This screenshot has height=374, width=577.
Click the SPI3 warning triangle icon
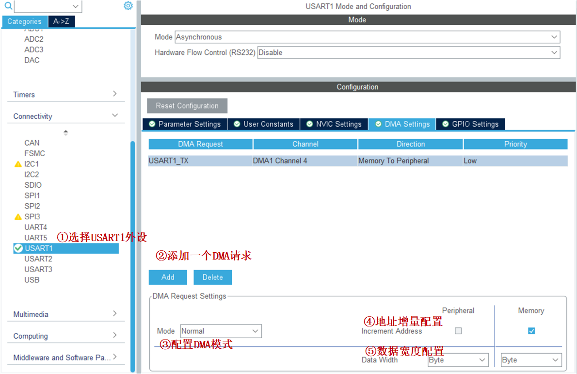(x=18, y=217)
